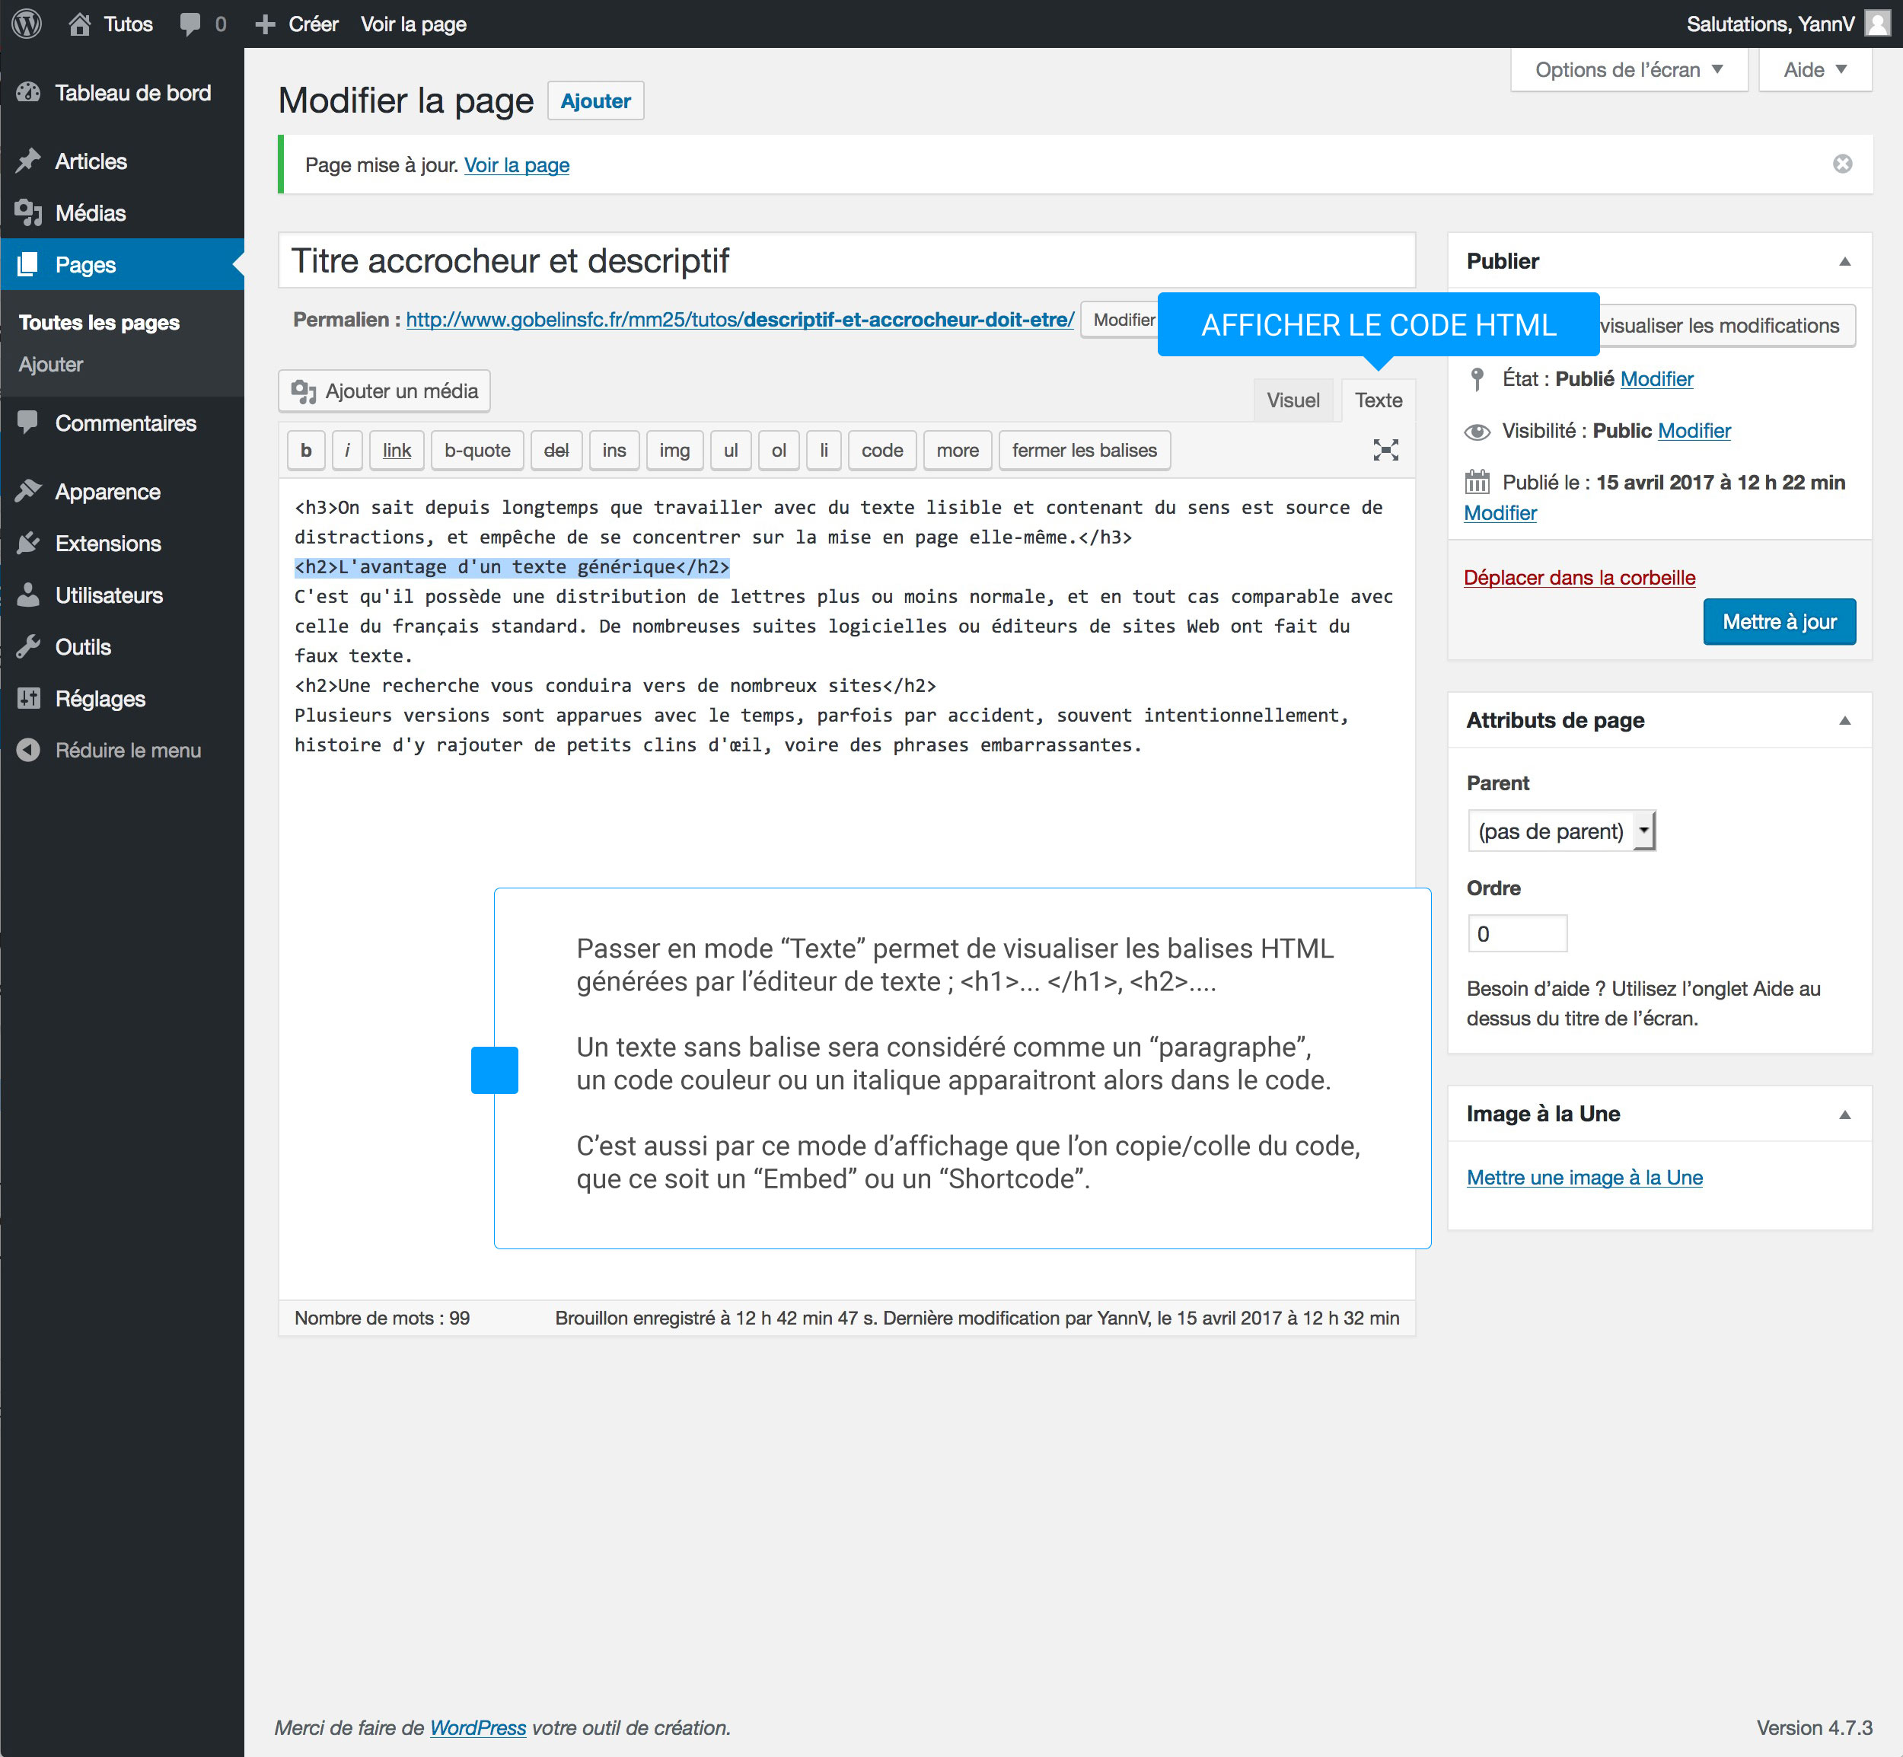Open Apparence settings
This screenshot has width=1903, height=1757.
[122, 492]
